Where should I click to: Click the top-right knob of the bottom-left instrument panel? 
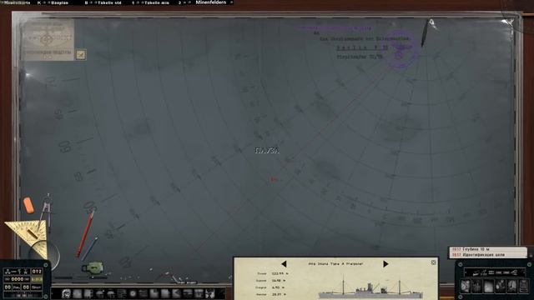[x=47, y=264]
